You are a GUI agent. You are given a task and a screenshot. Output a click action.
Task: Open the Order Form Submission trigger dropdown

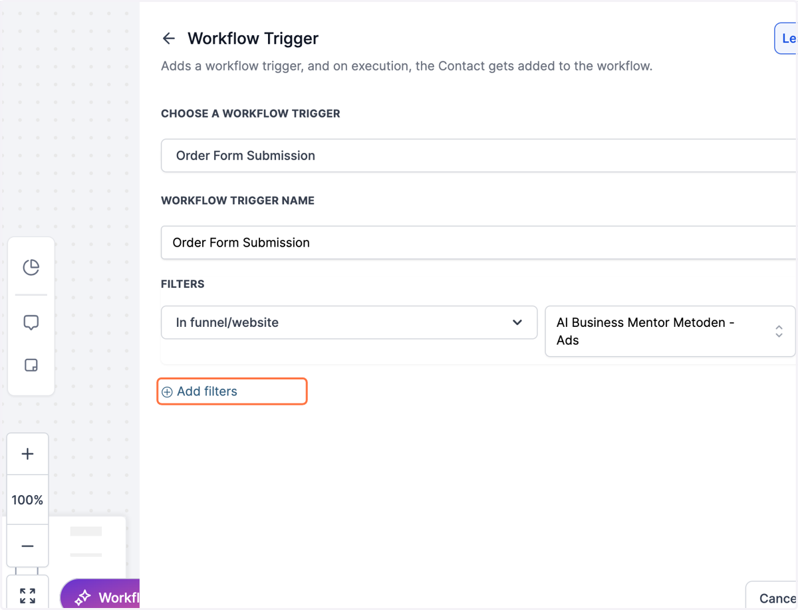(479, 155)
